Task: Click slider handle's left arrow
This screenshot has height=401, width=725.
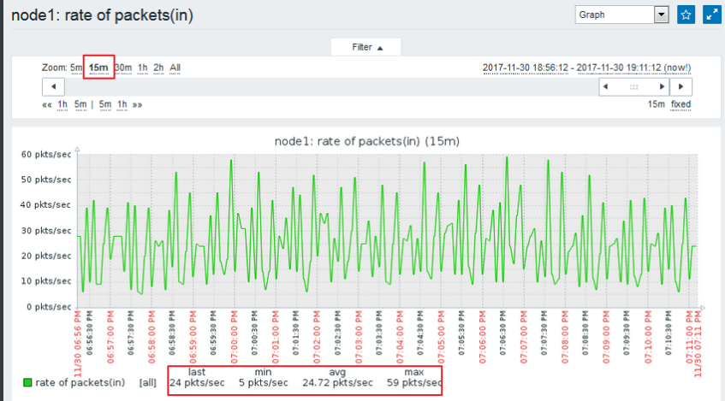Action: 606,87
